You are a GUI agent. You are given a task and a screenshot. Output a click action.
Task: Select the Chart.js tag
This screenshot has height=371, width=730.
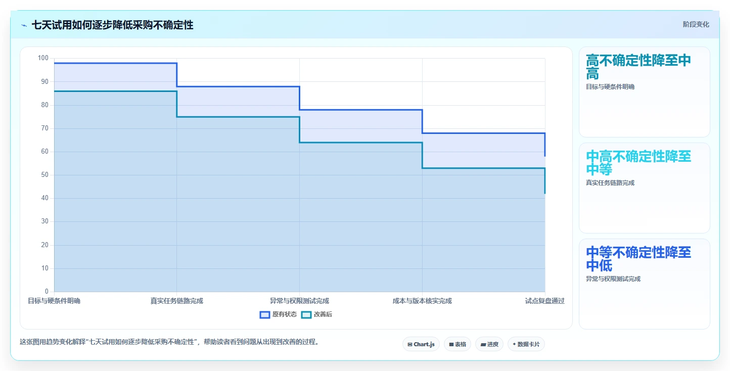coord(421,344)
